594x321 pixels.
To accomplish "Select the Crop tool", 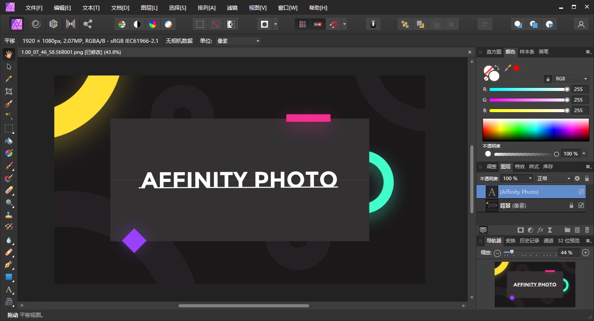I will tap(9, 91).
